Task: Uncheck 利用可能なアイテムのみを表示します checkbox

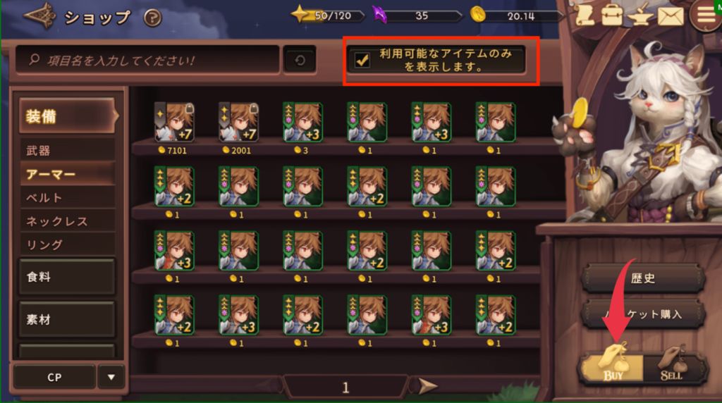Action: 362,61
